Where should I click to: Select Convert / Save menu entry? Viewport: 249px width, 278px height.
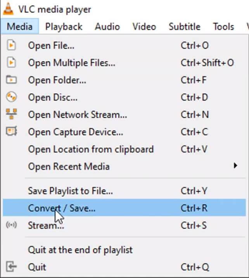click(62, 208)
